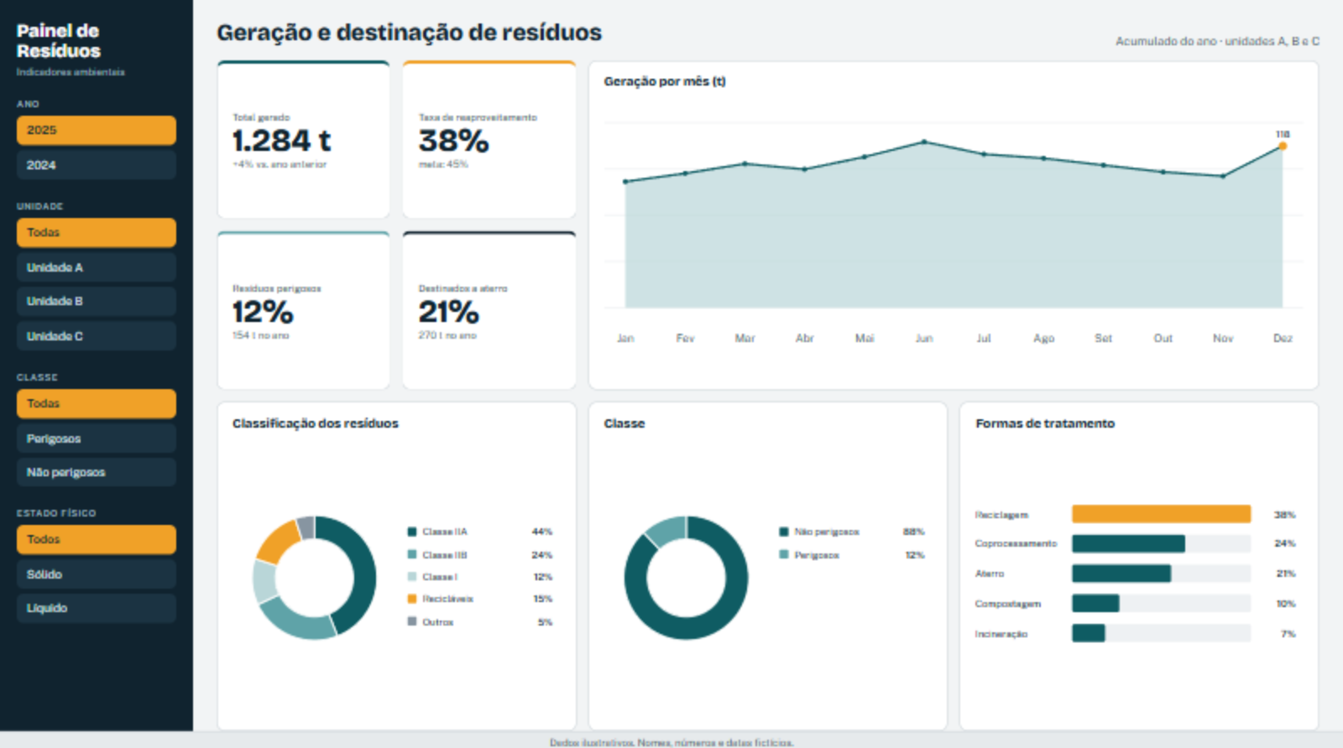This screenshot has width=1343, height=748.
Task: Select the Não perigosos sidebar filter button
Action: [x=97, y=472]
